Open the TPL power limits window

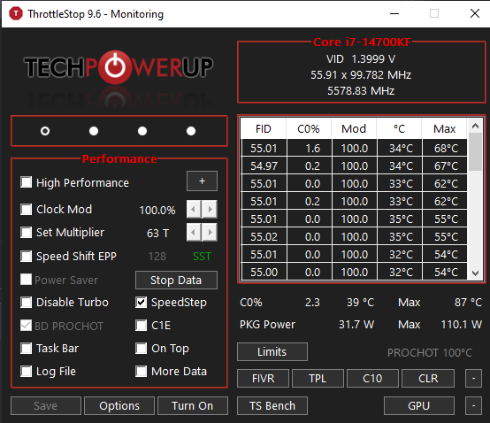tap(318, 378)
